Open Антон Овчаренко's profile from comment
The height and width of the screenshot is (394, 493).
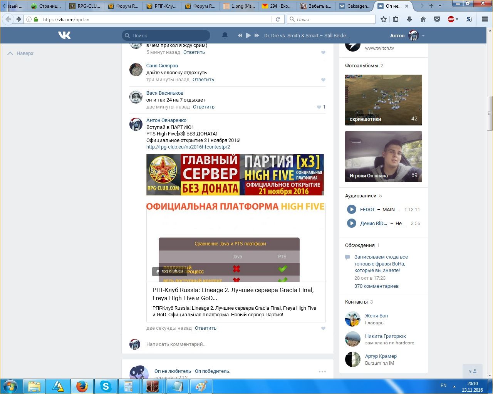tap(166, 120)
